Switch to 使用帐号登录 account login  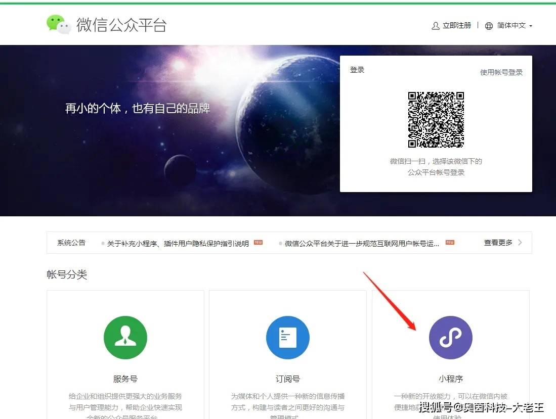501,72
